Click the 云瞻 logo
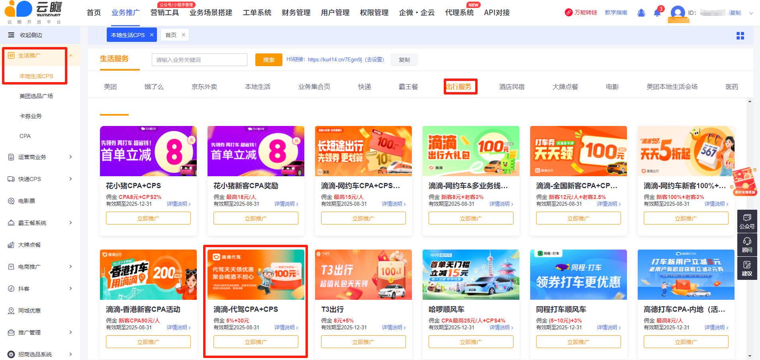This screenshot has height=360, width=760. click(34, 12)
